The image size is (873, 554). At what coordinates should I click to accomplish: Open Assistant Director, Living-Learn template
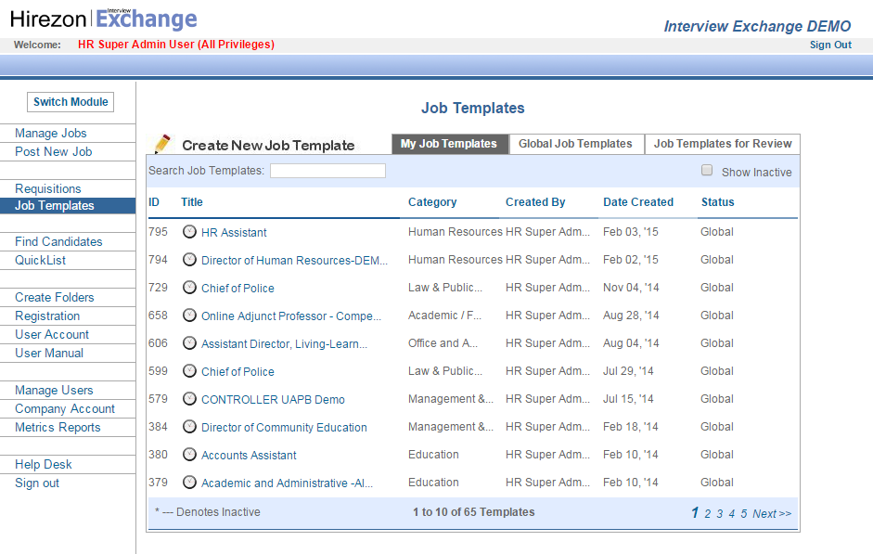click(x=284, y=344)
